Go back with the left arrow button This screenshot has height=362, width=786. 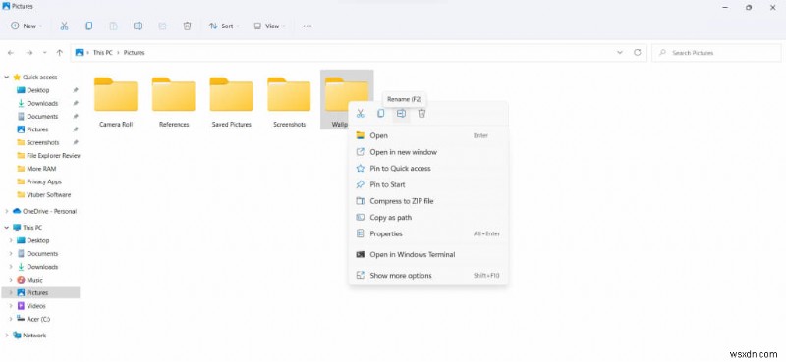point(11,53)
